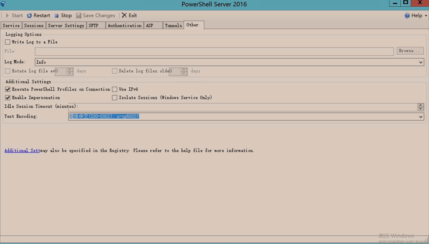Screen dimensions: 429x244
Task: Increase rotate log days value
Action: click(x=70, y=69)
